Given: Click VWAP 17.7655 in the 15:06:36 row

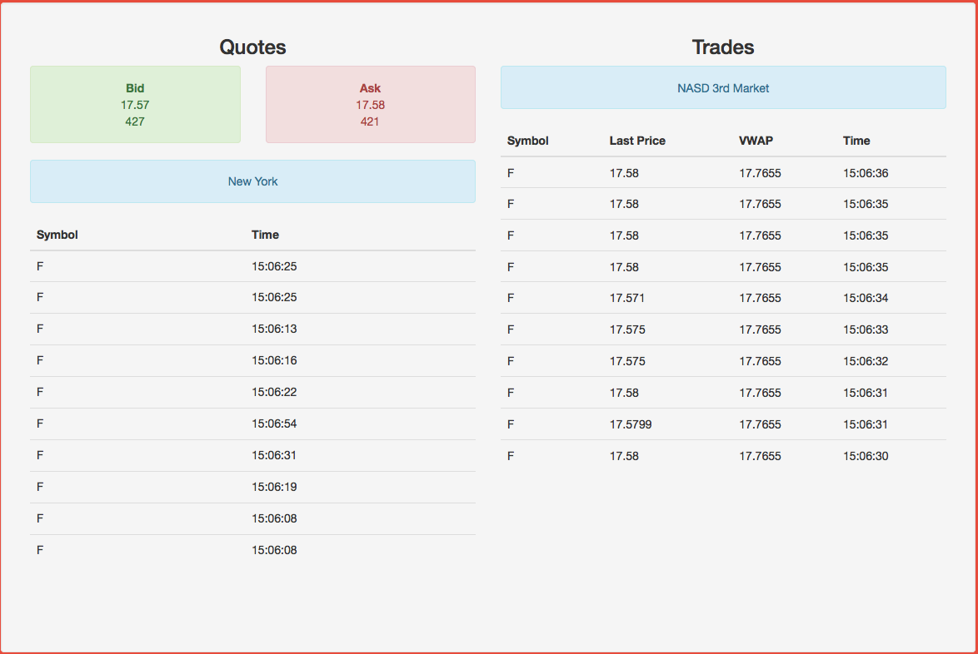Looking at the screenshot, I should point(760,173).
